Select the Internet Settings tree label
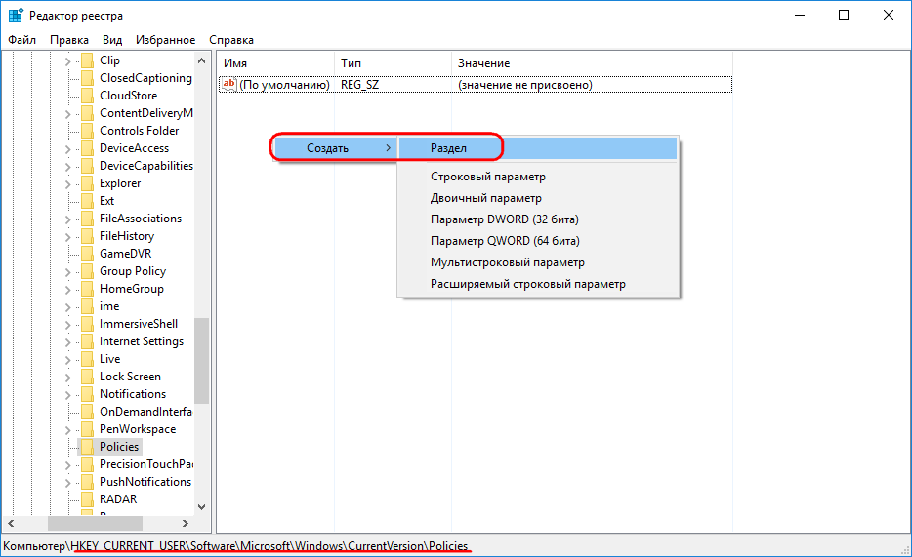Screen dimensions: 912x557 (142, 341)
